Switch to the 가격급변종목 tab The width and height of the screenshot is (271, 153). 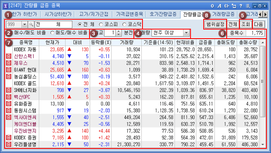pyautogui.click(x=129, y=14)
